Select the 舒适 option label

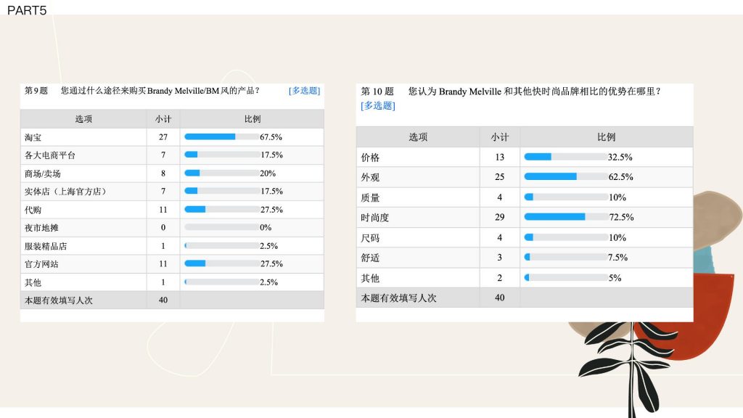coord(370,258)
